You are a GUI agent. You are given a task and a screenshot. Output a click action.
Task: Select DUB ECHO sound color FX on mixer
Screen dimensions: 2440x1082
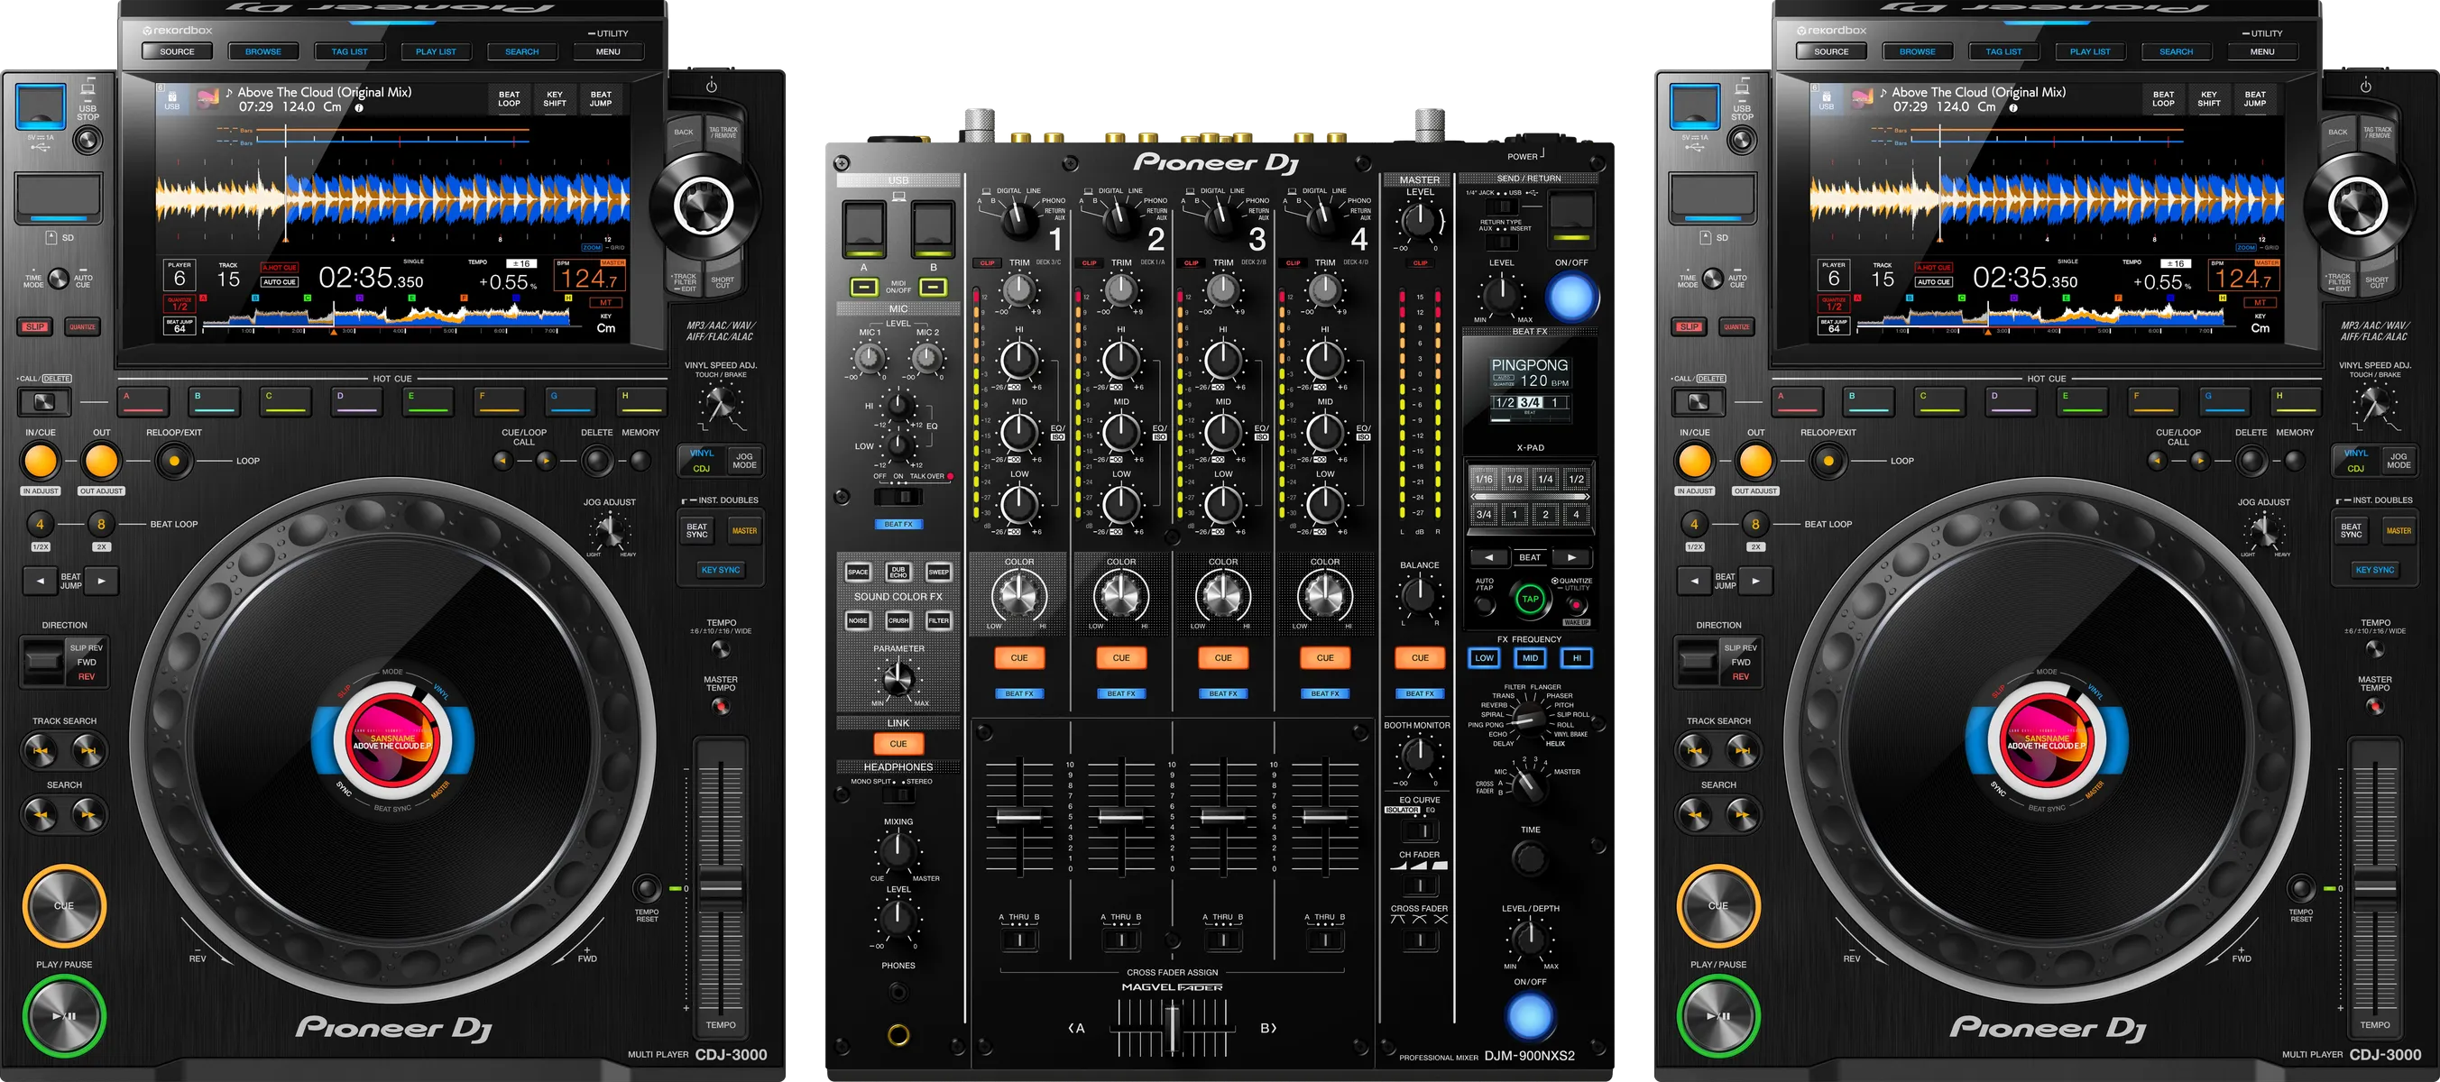[898, 572]
